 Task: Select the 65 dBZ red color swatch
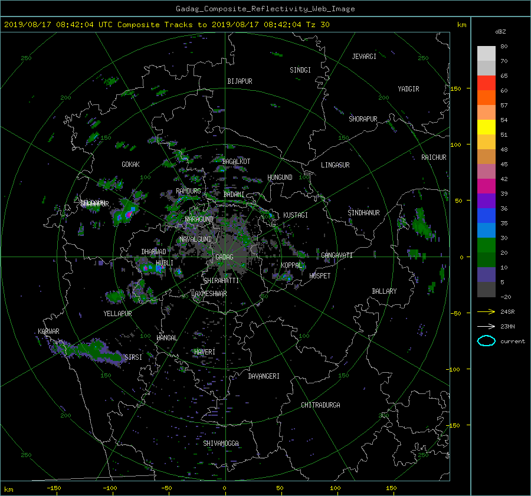tap(486, 83)
